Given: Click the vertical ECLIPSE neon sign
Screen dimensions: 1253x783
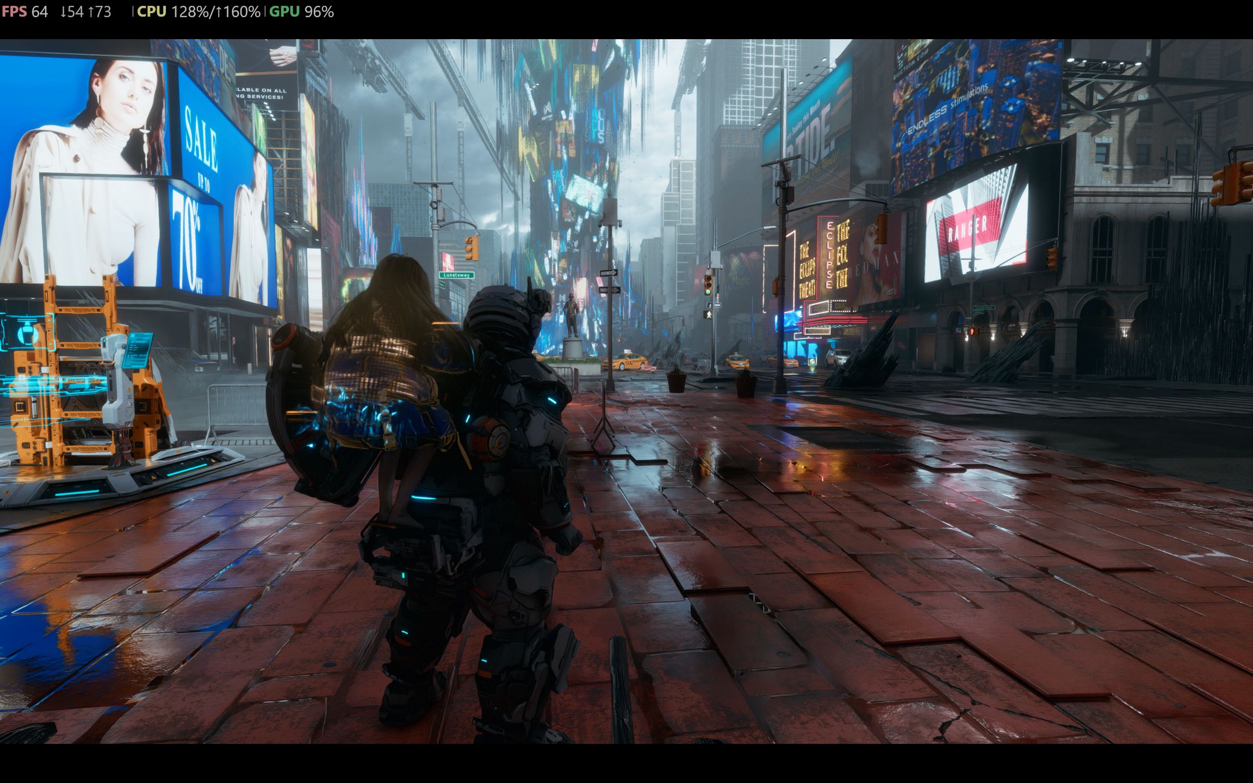Looking at the screenshot, I should pyautogui.click(x=829, y=254).
